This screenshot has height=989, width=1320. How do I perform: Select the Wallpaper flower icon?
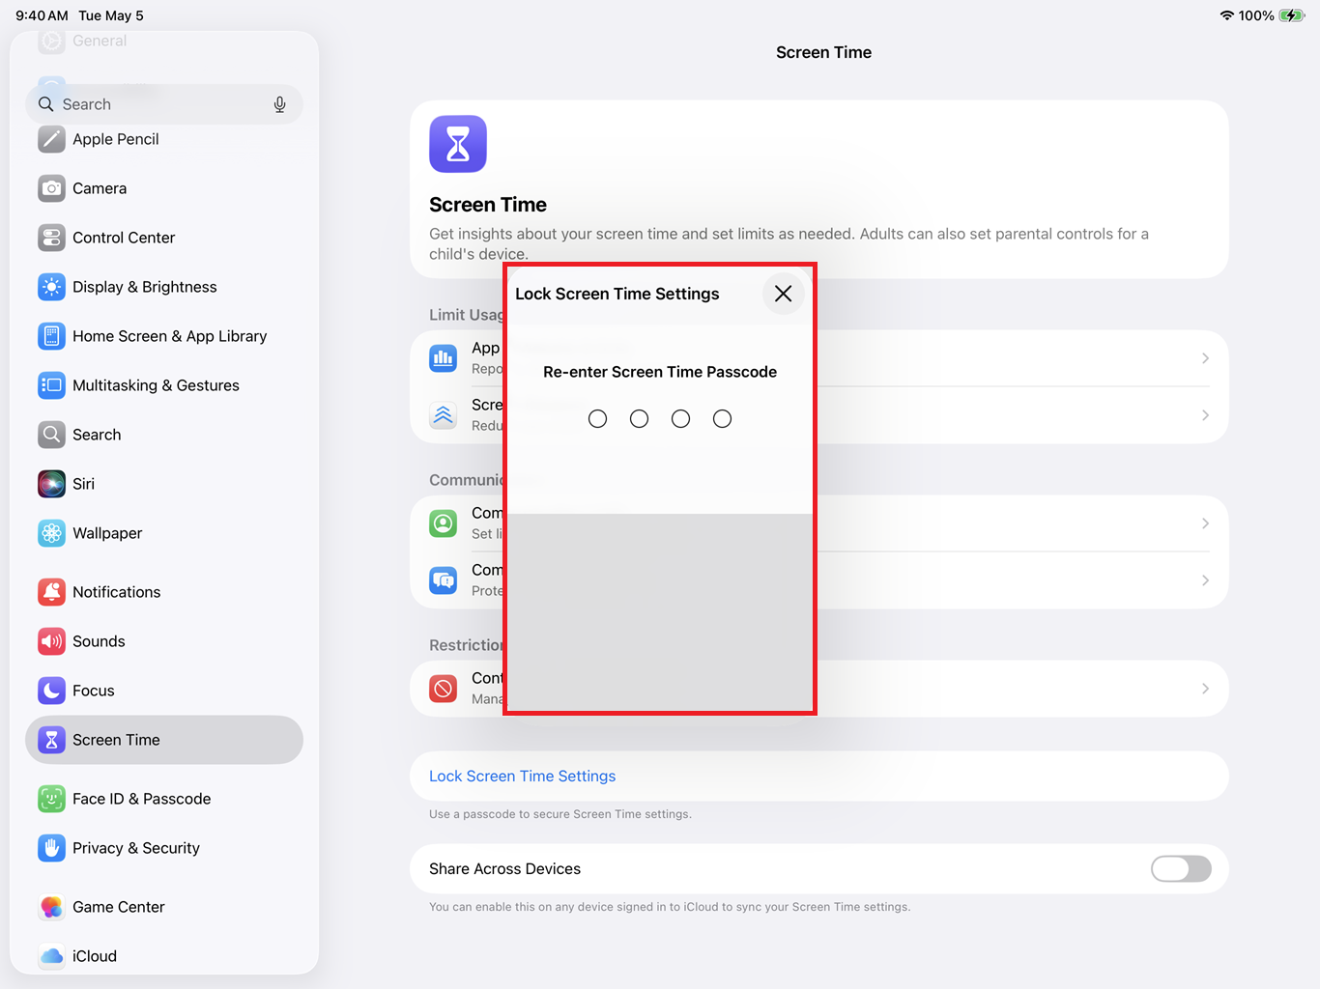coord(51,533)
